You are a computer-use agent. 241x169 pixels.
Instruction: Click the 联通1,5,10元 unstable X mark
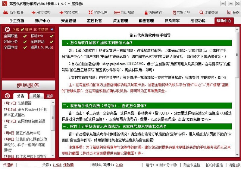coord(52,47)
